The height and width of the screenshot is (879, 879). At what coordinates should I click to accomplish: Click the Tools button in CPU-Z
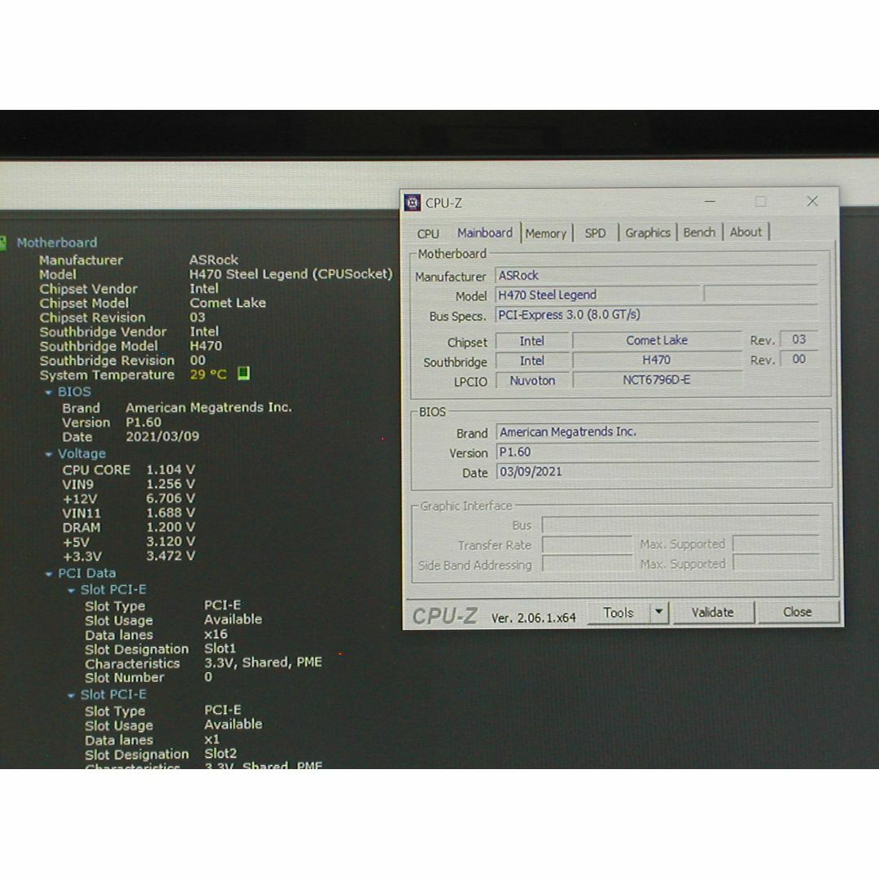tap(619, 613)
